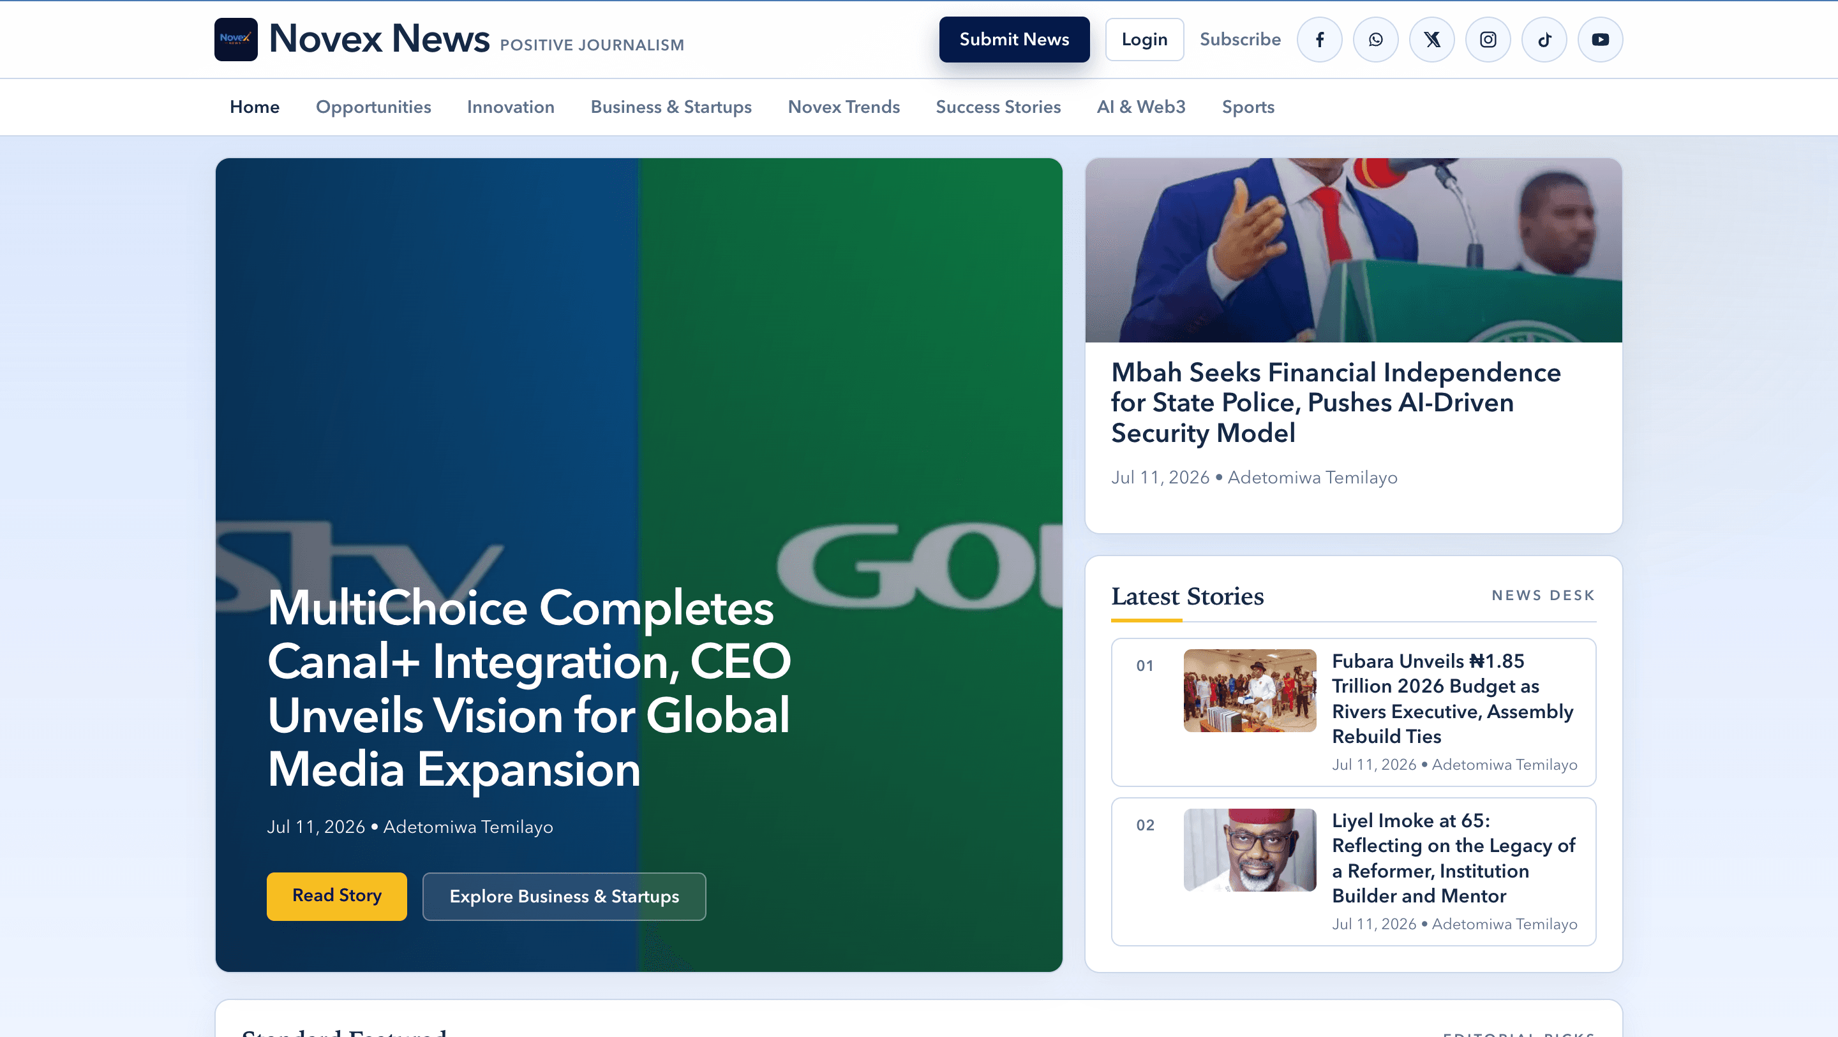Open the WhatsApp social icon

pos(1376,40)
